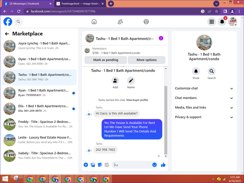Go to the Home feed icon
The width and height of the screenshot is (244, 183).
tap(94, 21)
